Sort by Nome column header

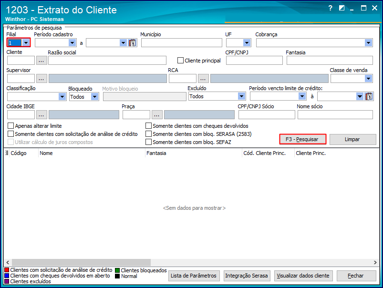(92, 153)
